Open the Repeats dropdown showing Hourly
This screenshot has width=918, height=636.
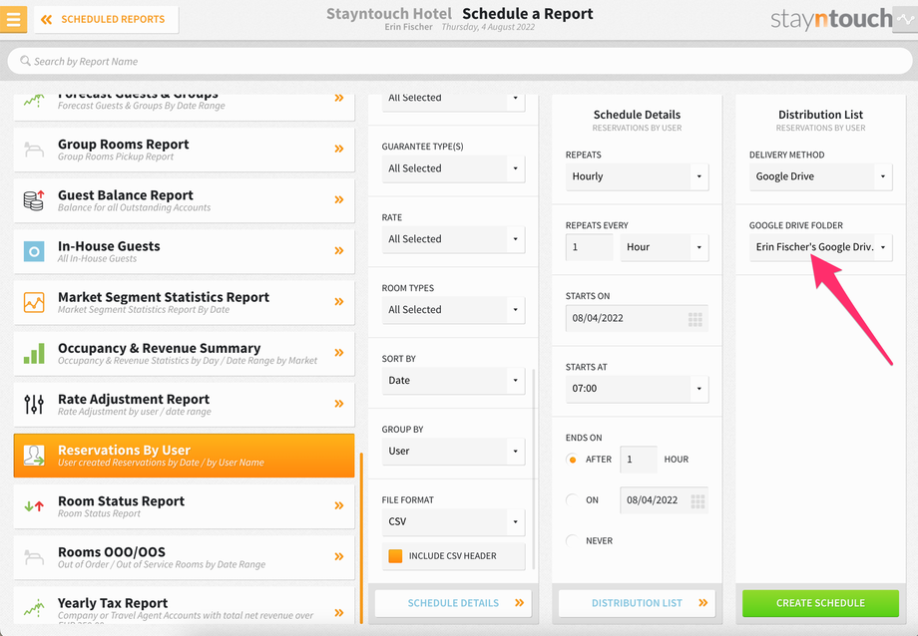(x=637, y=176)
